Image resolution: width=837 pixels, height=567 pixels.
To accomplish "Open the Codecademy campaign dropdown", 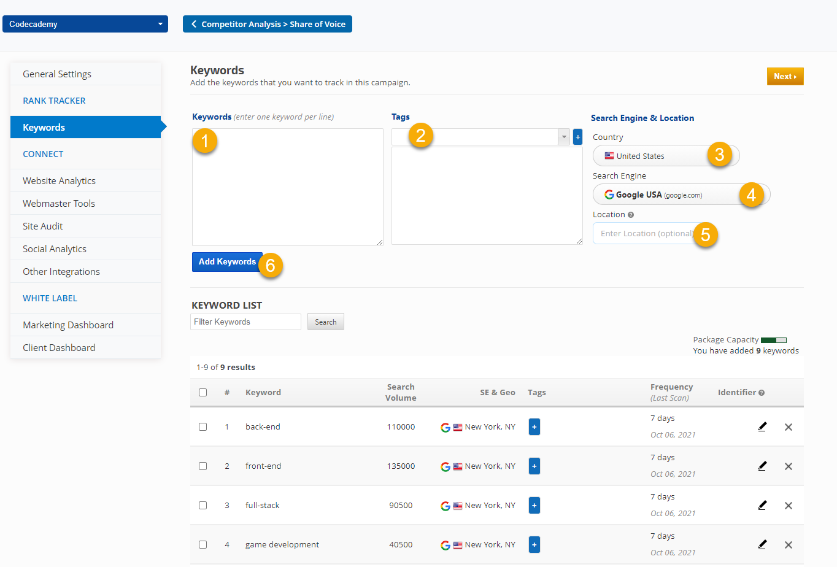I will (x=85, y=24).
